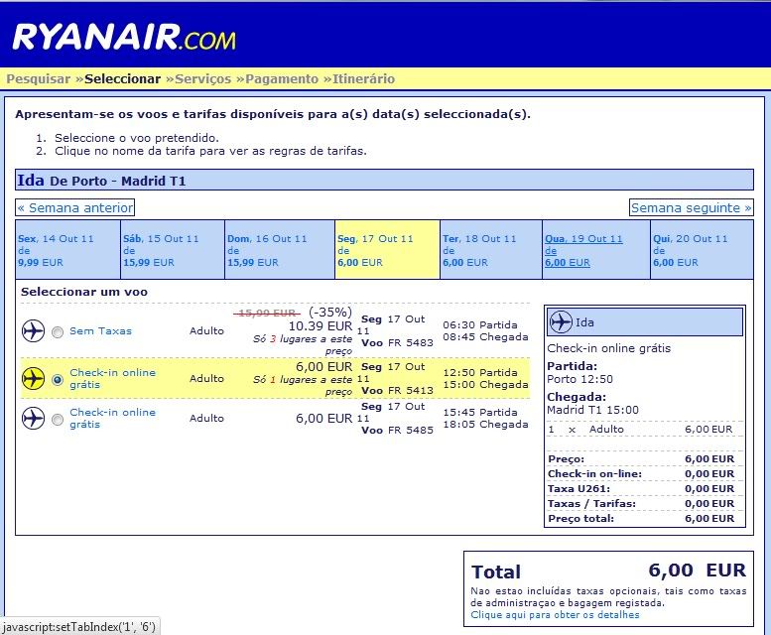The image size is (771, 635).
Task: Click 'Ida De Porto - Madrid T1' header
Action: click(385, 180)
